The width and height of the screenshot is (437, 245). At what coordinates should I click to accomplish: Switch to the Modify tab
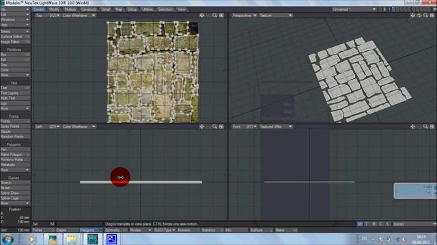click(x=54, y=10)
